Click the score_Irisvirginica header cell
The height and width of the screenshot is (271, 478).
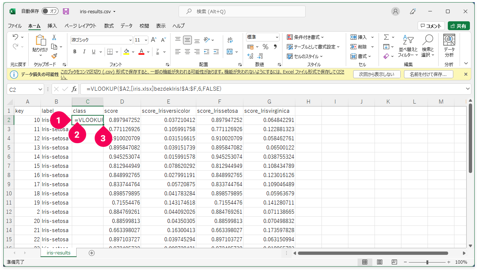point(269,111)
